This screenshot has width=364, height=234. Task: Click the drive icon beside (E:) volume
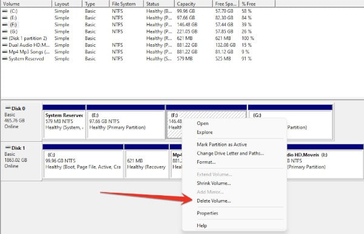point(5,18)
